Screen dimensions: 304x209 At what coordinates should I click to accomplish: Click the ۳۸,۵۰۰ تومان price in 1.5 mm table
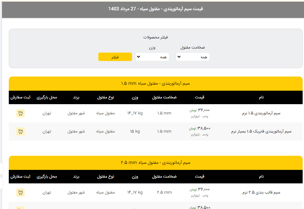coord(200,128)
